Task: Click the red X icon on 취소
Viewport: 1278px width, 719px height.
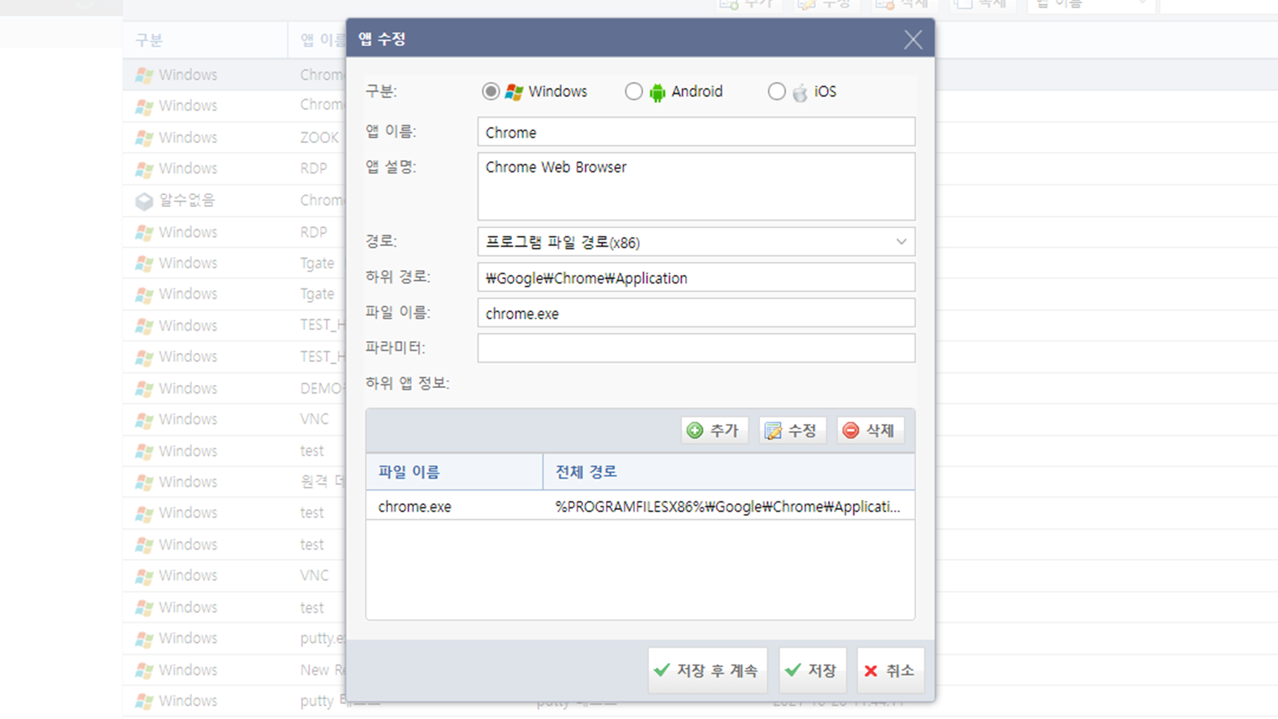Action: pyautogui.click(x=871, y=671)
